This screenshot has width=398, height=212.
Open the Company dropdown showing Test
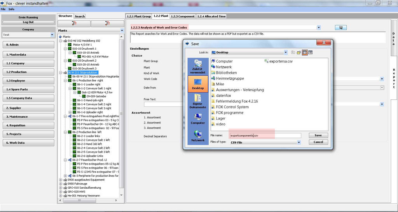pos(52,35)
